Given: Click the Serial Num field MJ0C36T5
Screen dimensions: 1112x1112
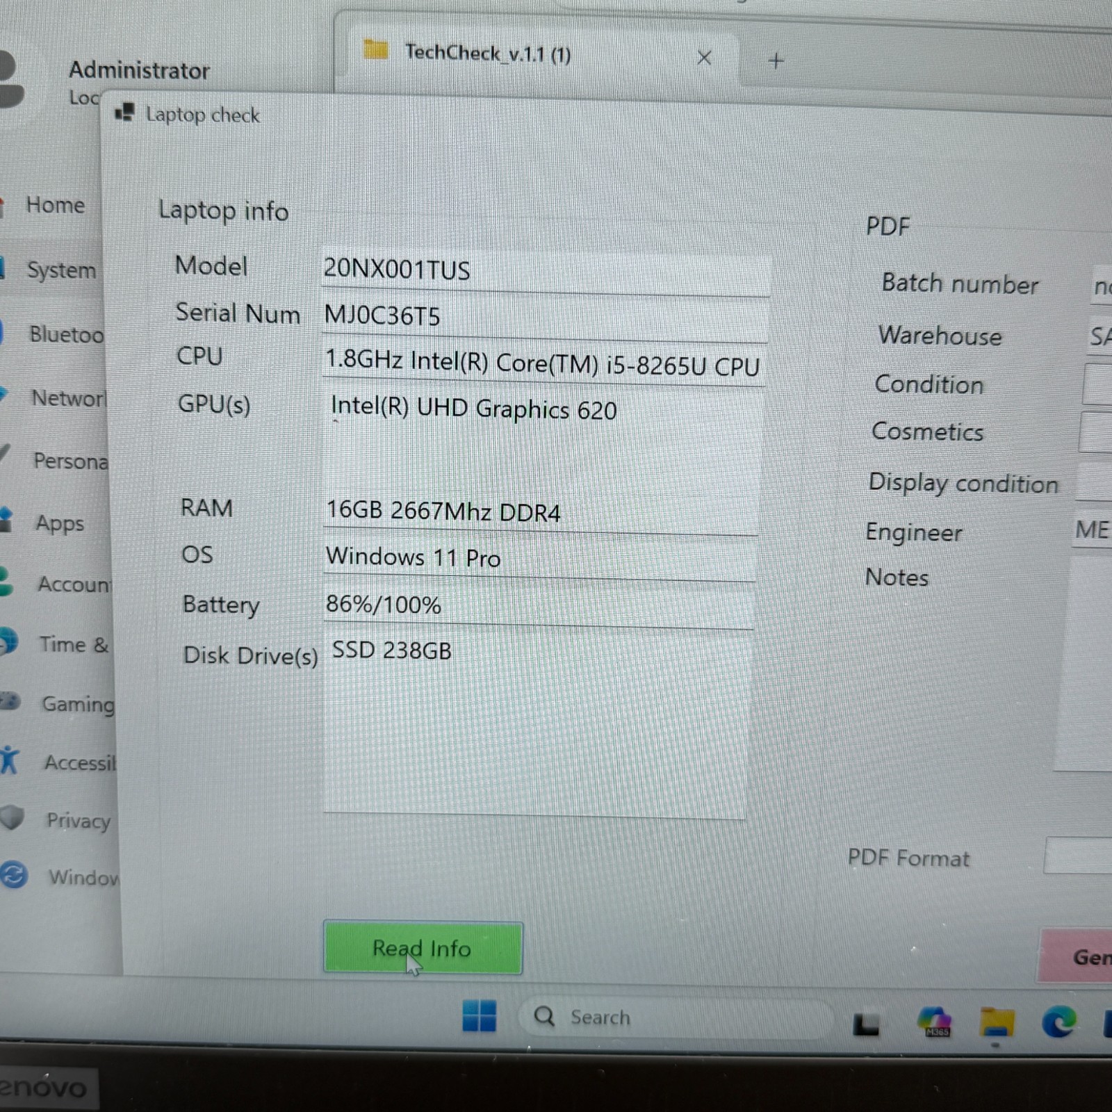Looking at the screenshot, I should pos(545,318).
